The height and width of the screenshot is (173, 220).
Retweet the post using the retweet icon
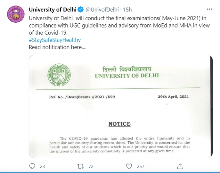pyautogui.click(x=80, y=166)
